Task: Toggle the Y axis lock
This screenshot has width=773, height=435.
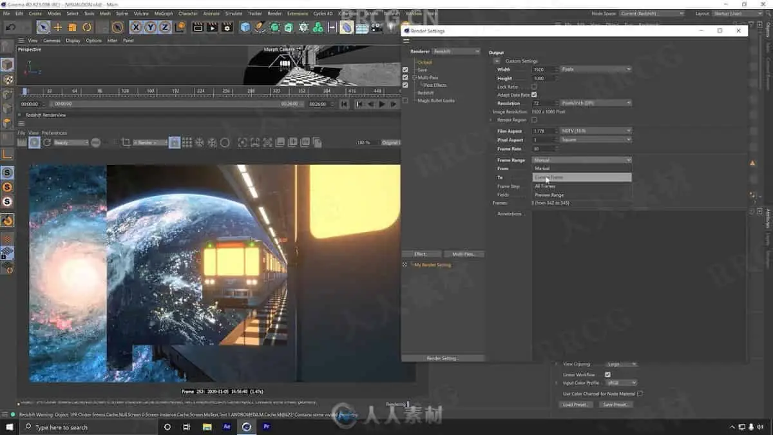Action: (x=150, y=27)
